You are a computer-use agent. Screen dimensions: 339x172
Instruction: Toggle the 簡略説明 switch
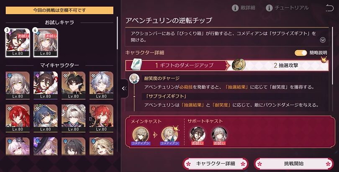[x=301, y=53]
